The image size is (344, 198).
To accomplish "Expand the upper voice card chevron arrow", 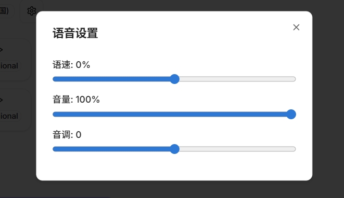I will 1,50.
